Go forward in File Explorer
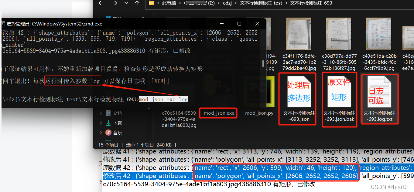This screenshot has width=414, height=192. 114,3
